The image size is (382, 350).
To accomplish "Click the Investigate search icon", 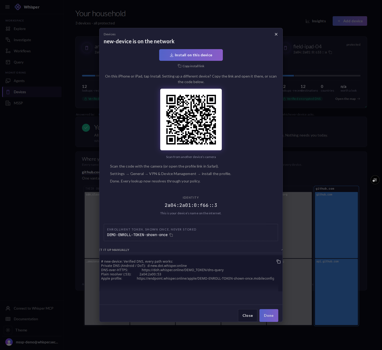I will click(x=8, y=40).
